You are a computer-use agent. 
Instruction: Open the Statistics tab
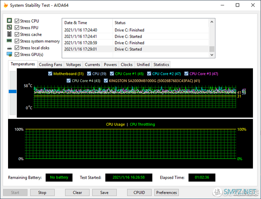[161, 64]
